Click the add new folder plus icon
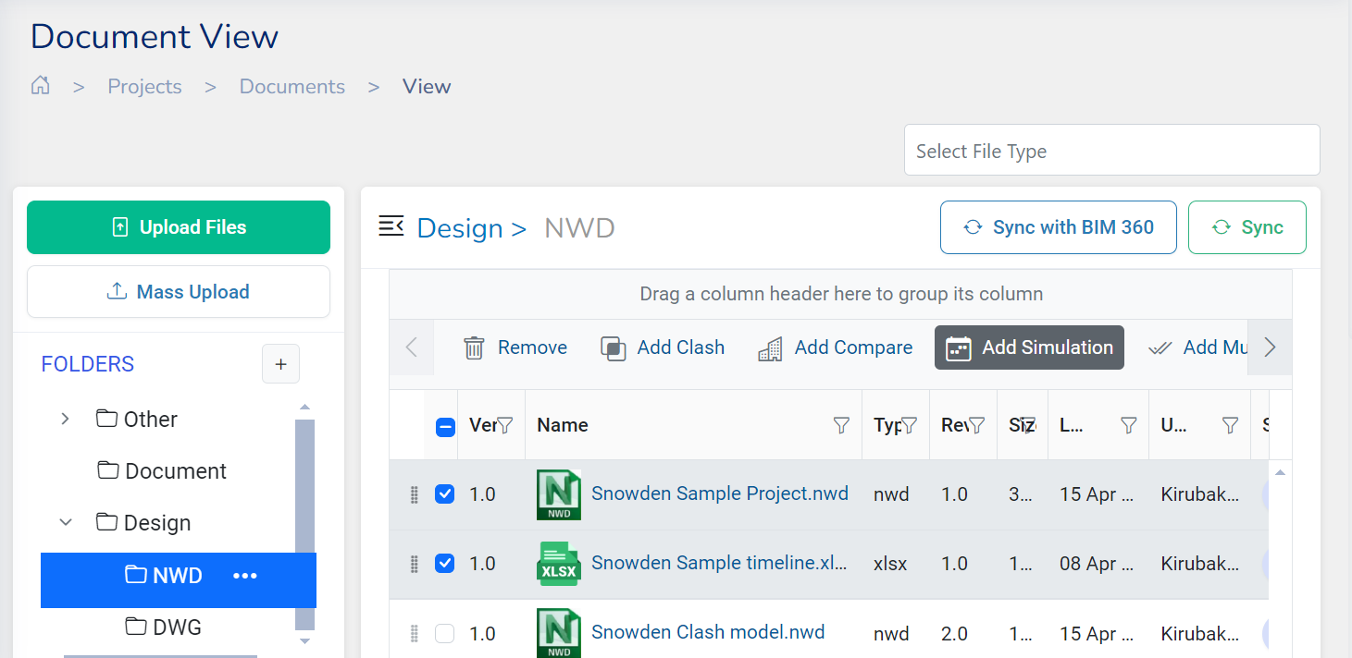Image resolution: width=1352 pixels, height=658 pixels. [x=280, y=364]
